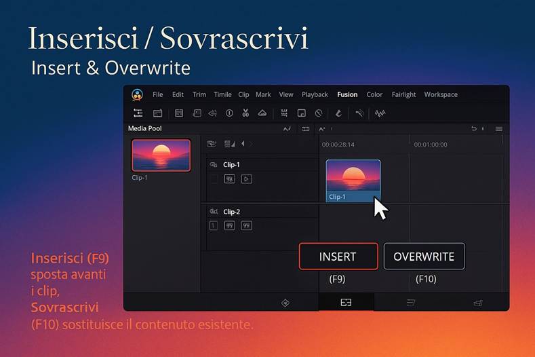Toggle the 1 box on Clip-2 track
The height and width of the screenshot is (357, 535).
[213, 225]
